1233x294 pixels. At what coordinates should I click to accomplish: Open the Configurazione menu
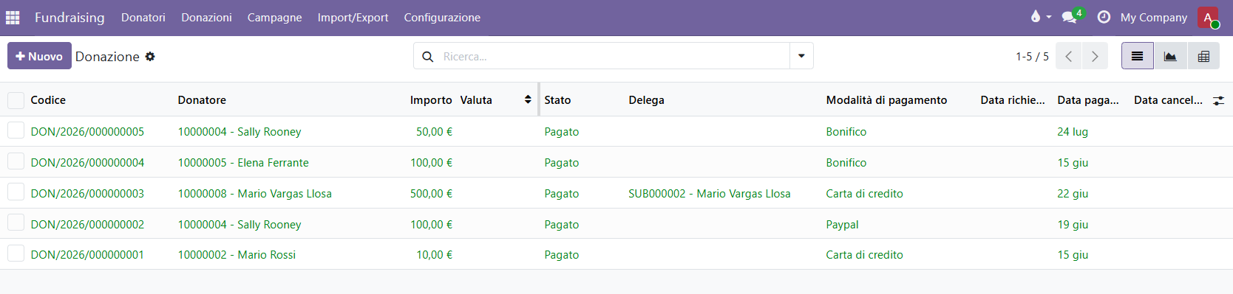(x=442, y=17)
